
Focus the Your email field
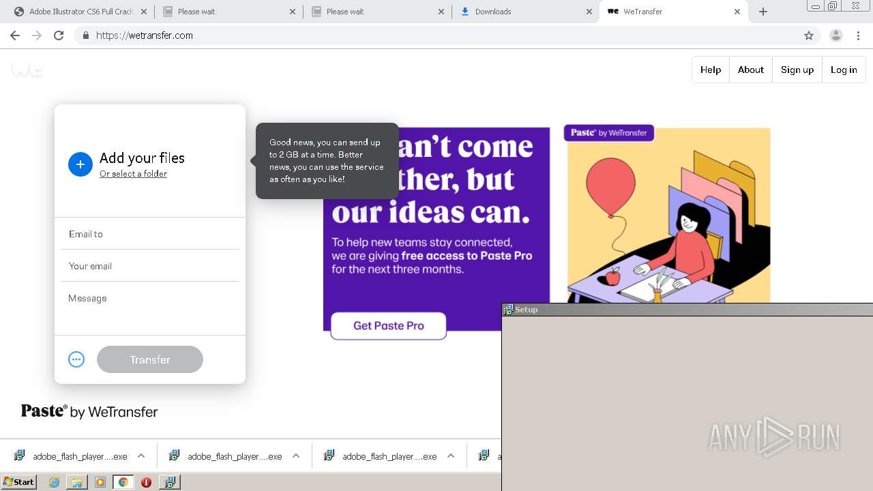[x=150, y=266]
